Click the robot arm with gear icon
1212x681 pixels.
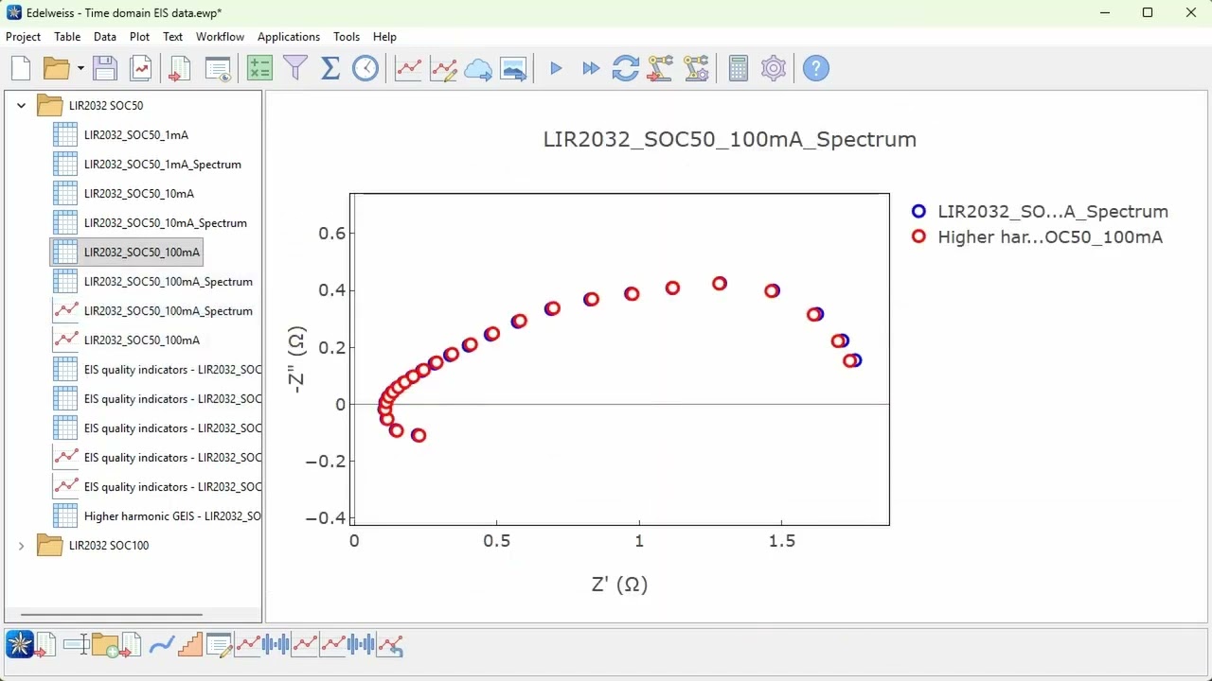696,68
